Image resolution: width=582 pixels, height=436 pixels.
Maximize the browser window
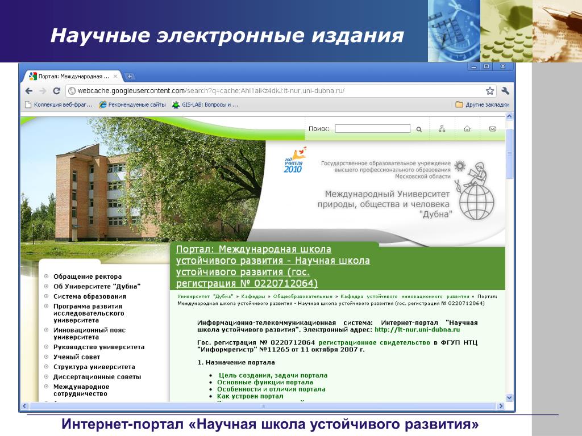click(x=487, y=67)
